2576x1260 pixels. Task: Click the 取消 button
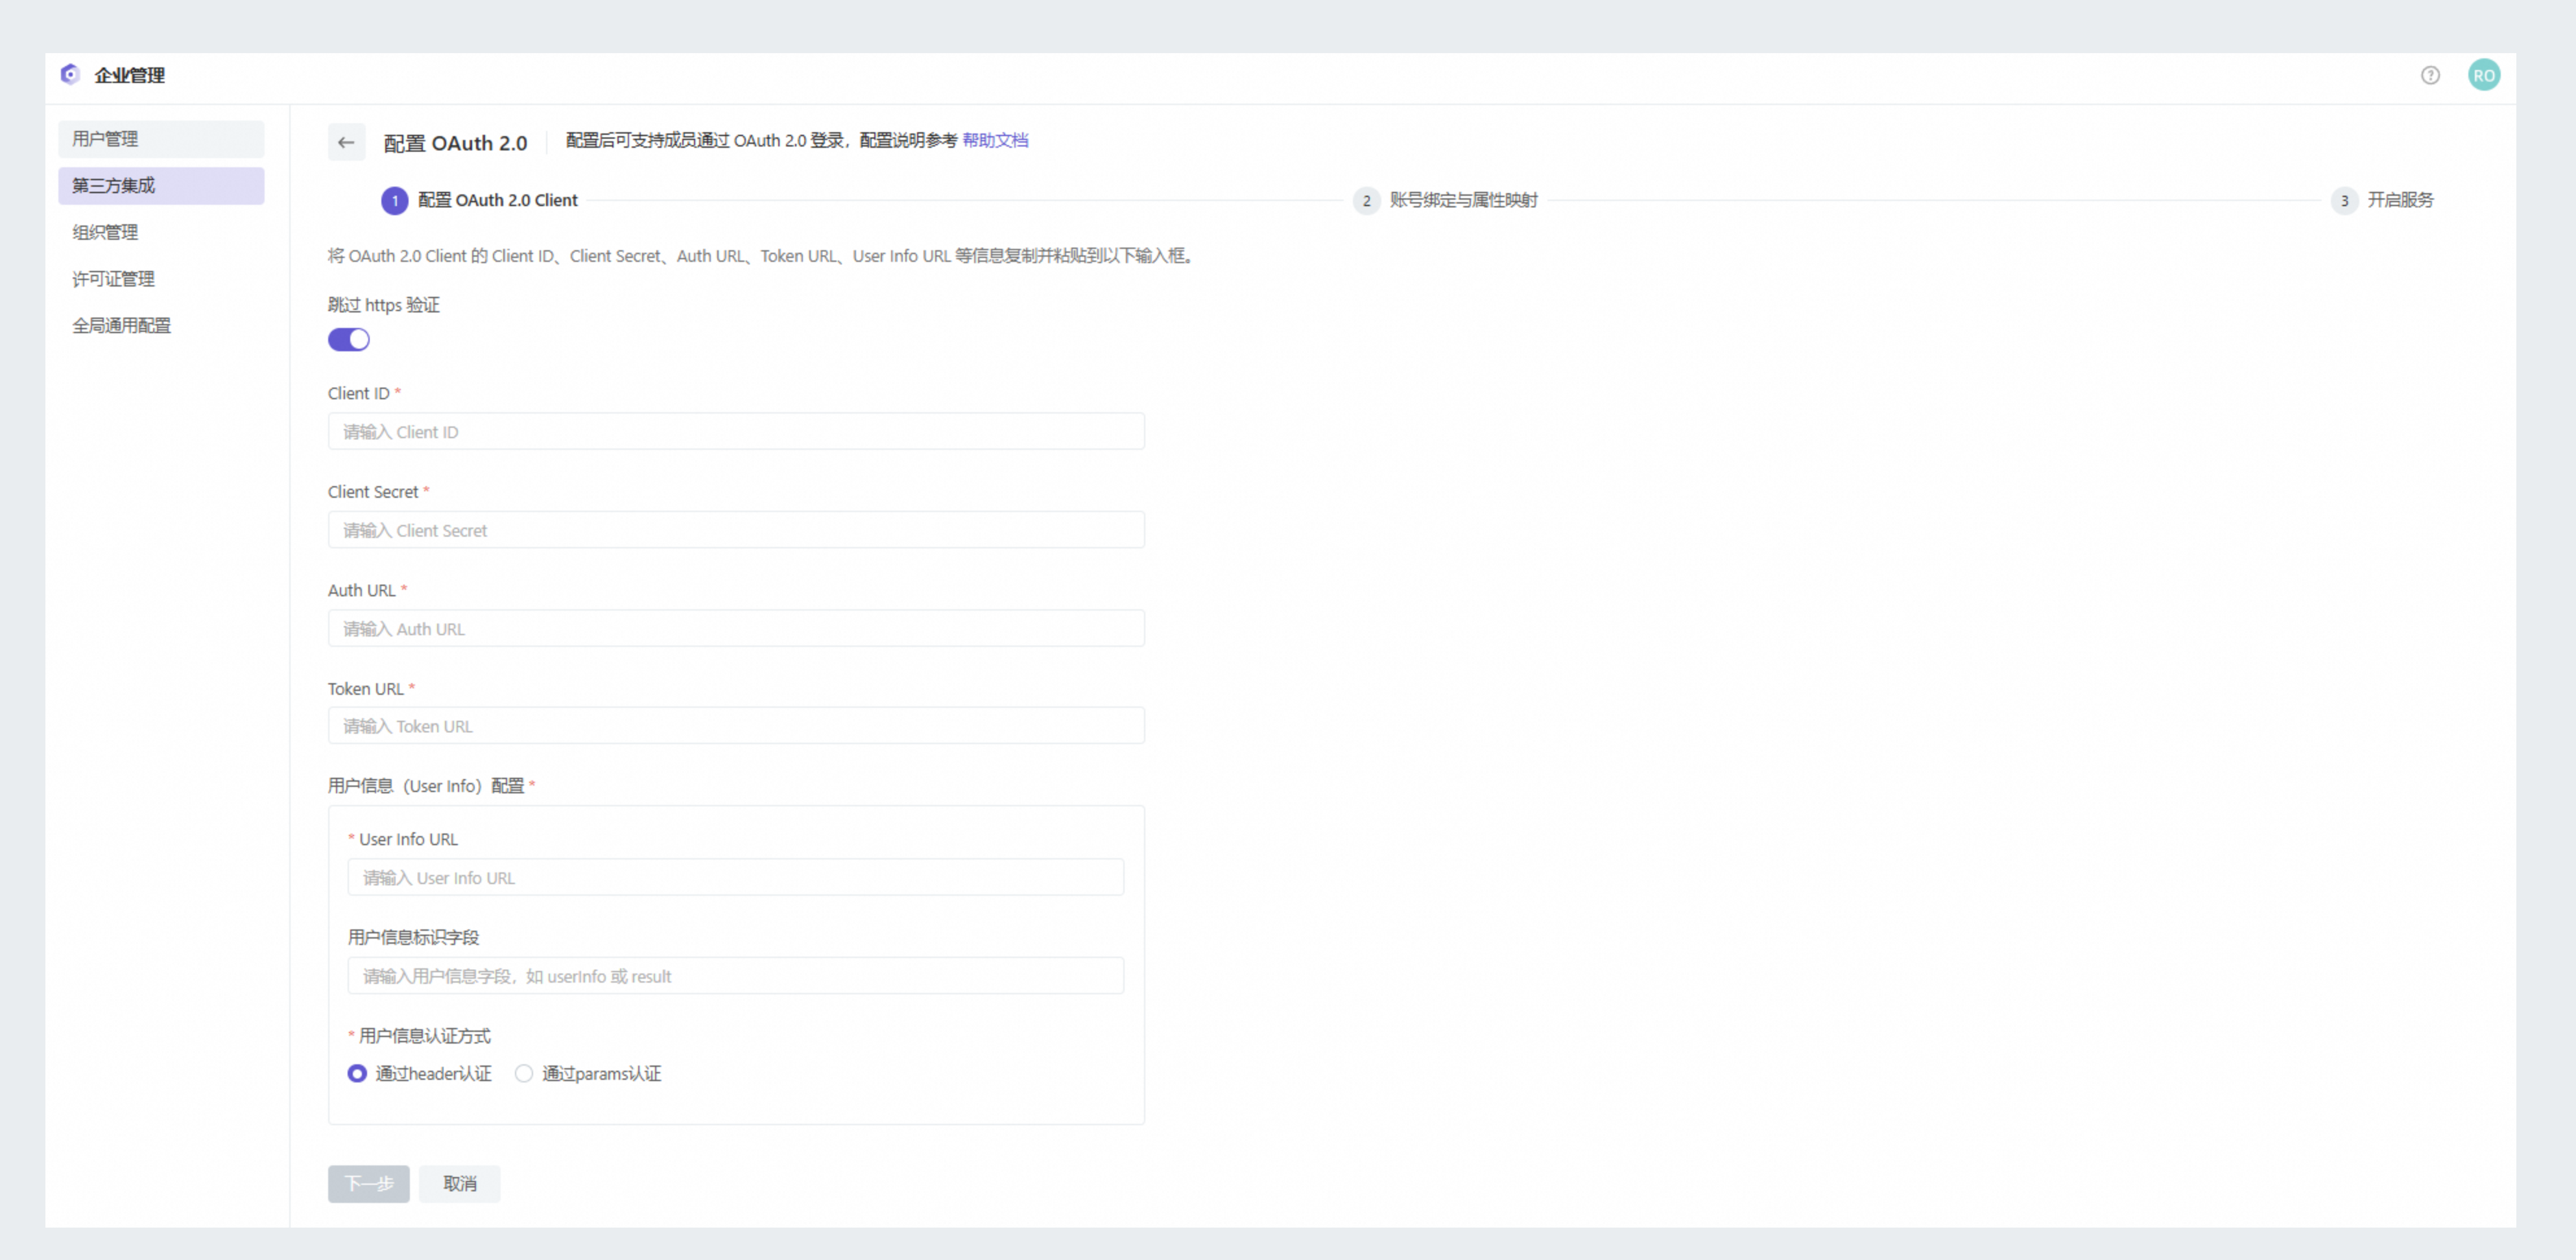pyautogui.click(x=460, y=1184)
